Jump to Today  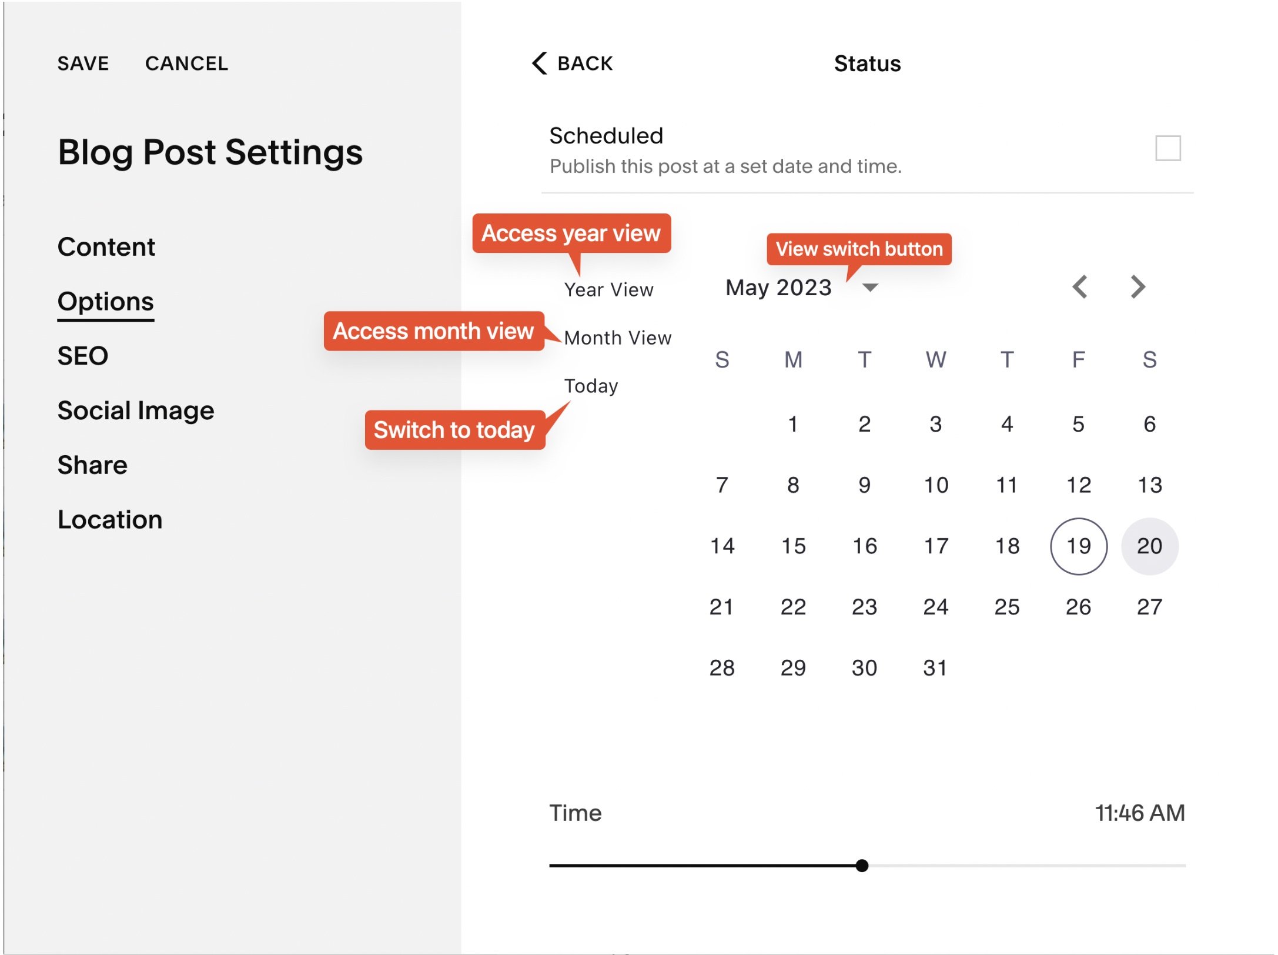pyautogui.click(x=591, y=386)
